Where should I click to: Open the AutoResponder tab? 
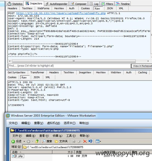click(57, 4)
